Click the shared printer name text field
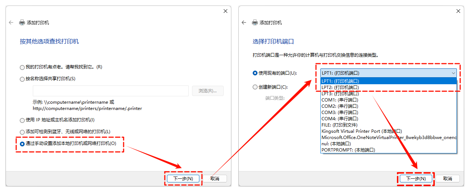 click(111, 91)
